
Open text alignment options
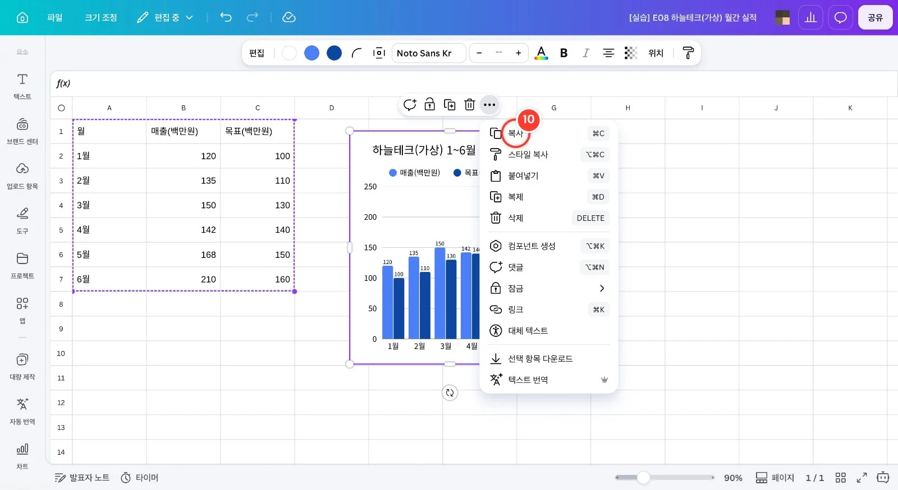[x=608, y=53]
